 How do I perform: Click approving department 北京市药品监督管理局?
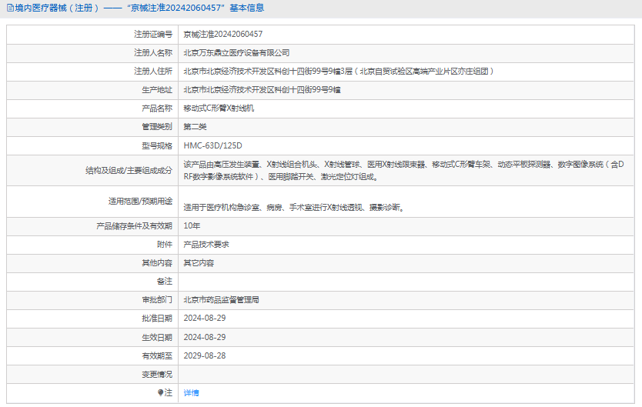pyautogui.click(x=221, y=300)
